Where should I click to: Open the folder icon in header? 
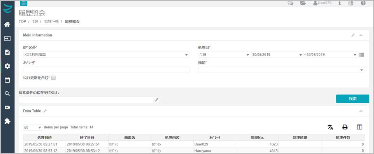[303, 3]
